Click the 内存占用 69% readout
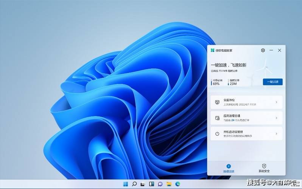 pos(217,82)
